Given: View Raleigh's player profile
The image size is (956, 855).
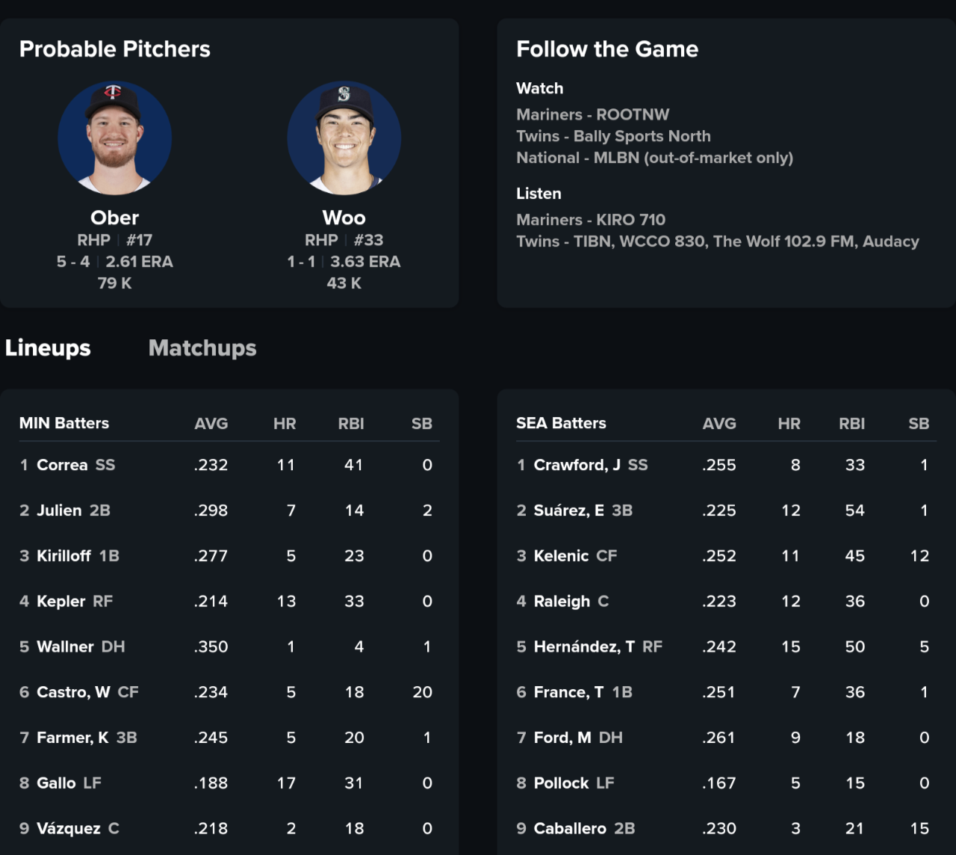Looking at the screenshot, I should (x=562, y=602).
